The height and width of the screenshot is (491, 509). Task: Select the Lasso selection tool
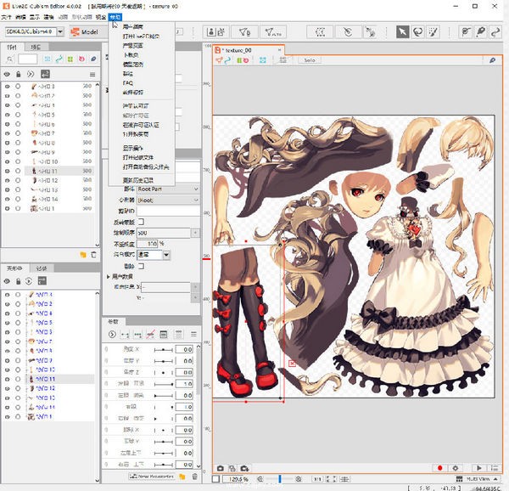(x=417, y=31)
